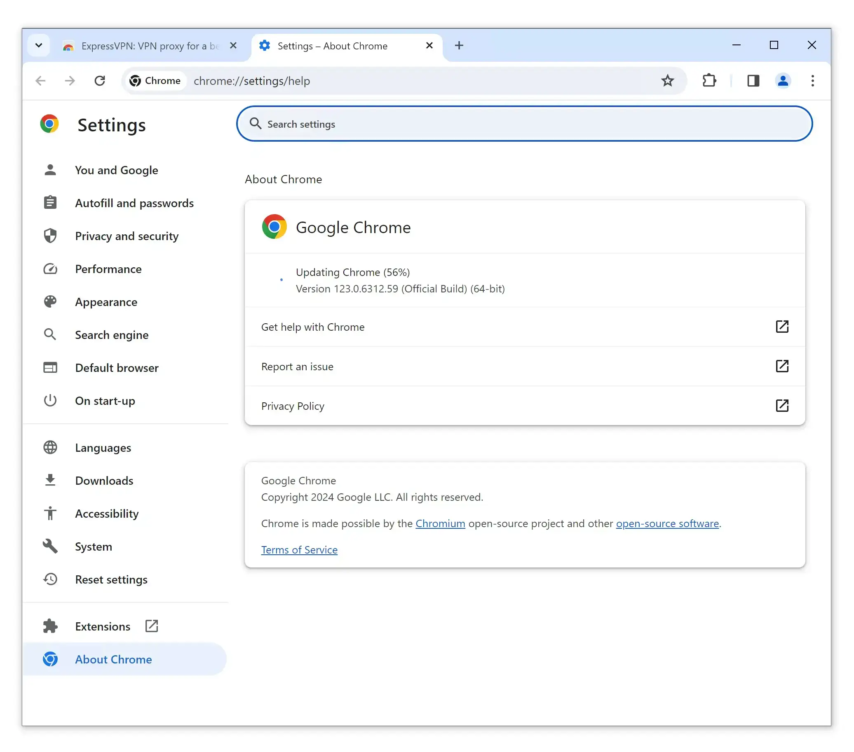Open the Chromium hyperlink
This screenshot has height=752, width=854.
tap(440, 523)
